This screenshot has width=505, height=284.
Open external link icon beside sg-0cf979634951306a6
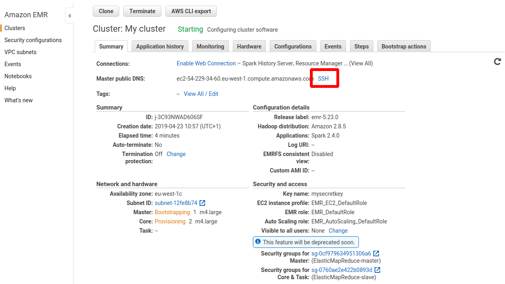pos(376,254)
